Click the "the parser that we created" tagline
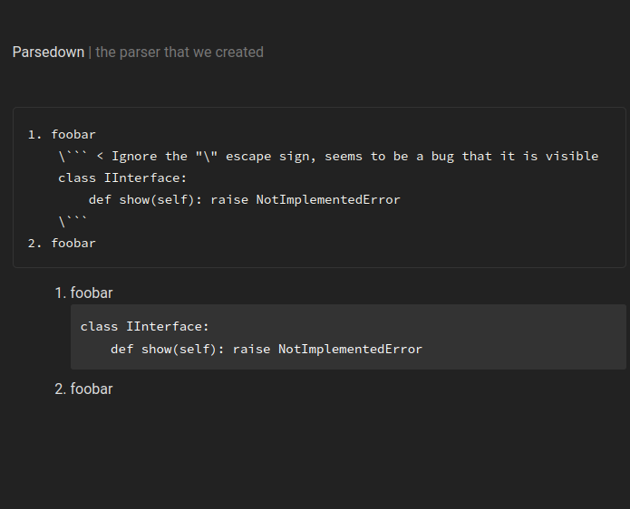 click(x=179, y=53)
